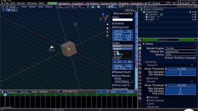Screen dimensions: 198x111
Task: Click the End frame 3000 field
Action: point(129,92)
